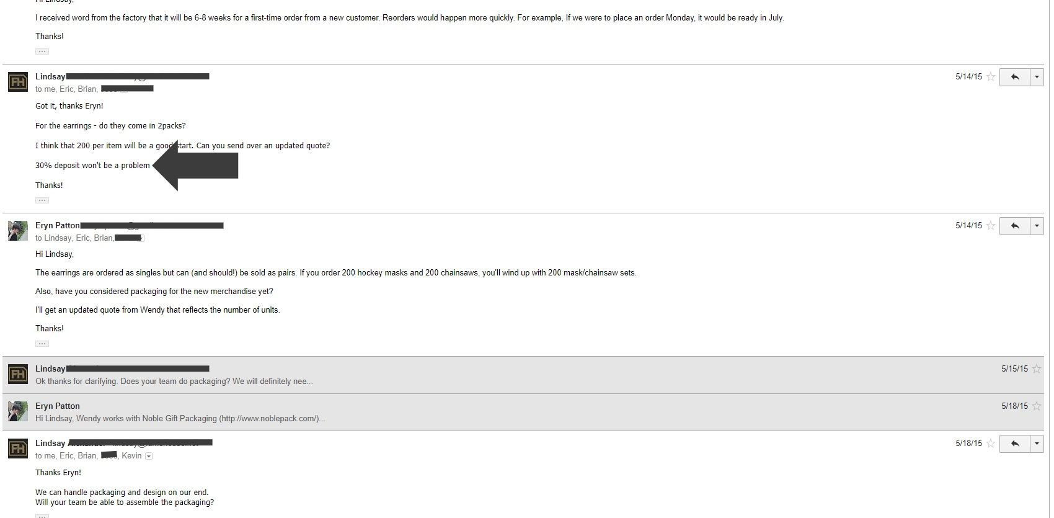Image resolution: width=1054 pixels, height=518 pixels.
Task: Star Lindsay's 5/18/15 packaging message
Action: 991,444
